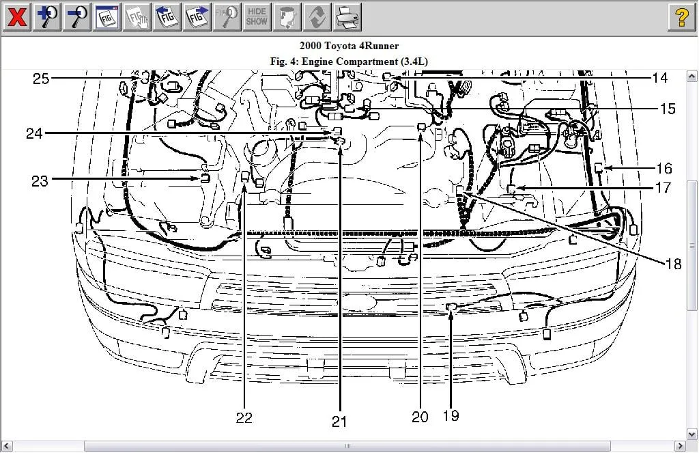Click the greyed Find magnifier icon

(x=227, y=17)
